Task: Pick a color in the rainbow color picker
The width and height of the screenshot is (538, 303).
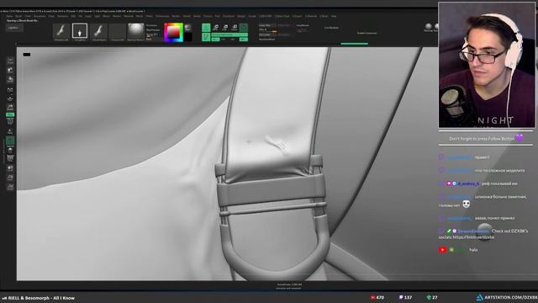Action: point(173,32)
